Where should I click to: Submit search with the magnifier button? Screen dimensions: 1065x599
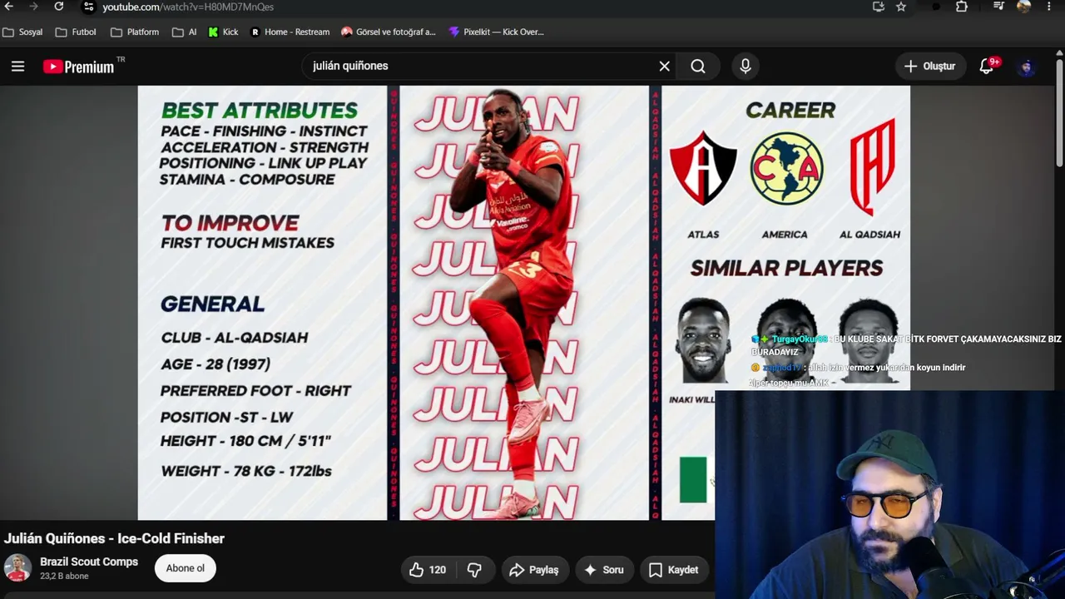698,66
